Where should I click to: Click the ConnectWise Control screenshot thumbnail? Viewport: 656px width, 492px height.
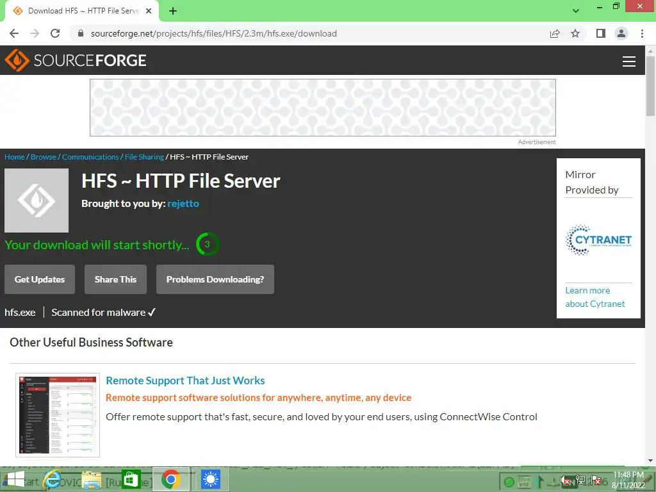coord(58,414)
